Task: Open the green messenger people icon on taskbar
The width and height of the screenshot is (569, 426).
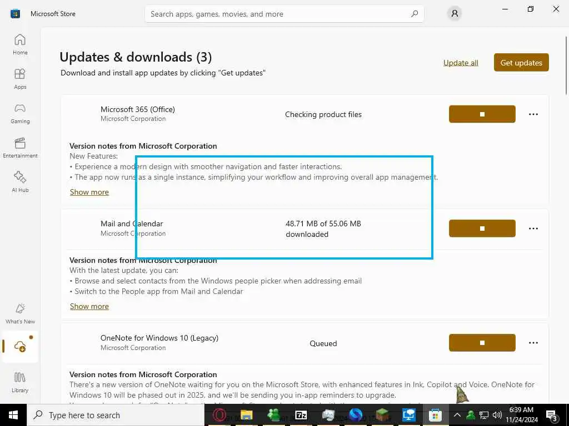Action: (273, 415)
